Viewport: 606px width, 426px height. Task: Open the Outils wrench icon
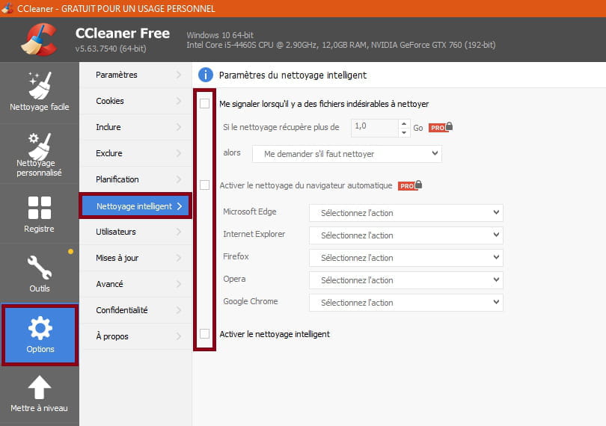click(x=40, y=267)
